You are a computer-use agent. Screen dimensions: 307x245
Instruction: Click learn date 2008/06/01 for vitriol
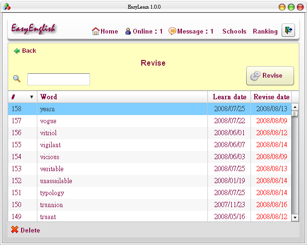229,132
